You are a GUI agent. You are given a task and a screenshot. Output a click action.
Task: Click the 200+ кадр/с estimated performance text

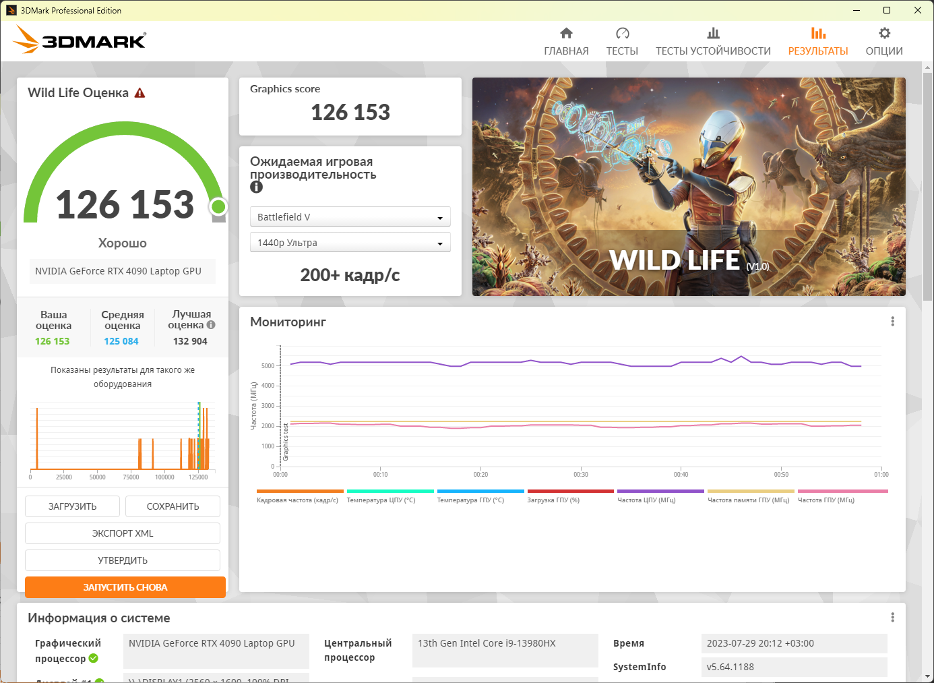coord(350,275)
